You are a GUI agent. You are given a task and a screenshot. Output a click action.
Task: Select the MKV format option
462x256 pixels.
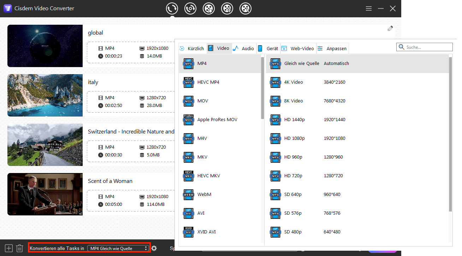pyautogui.click(x=202, y=157)
